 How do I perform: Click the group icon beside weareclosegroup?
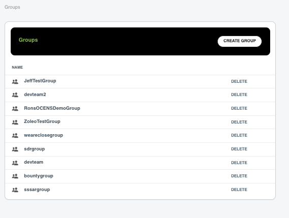click(x=15, y=136)
